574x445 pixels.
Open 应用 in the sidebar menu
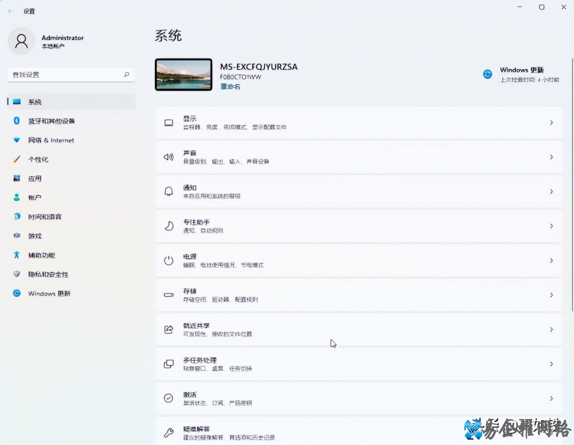coord(35,179)
